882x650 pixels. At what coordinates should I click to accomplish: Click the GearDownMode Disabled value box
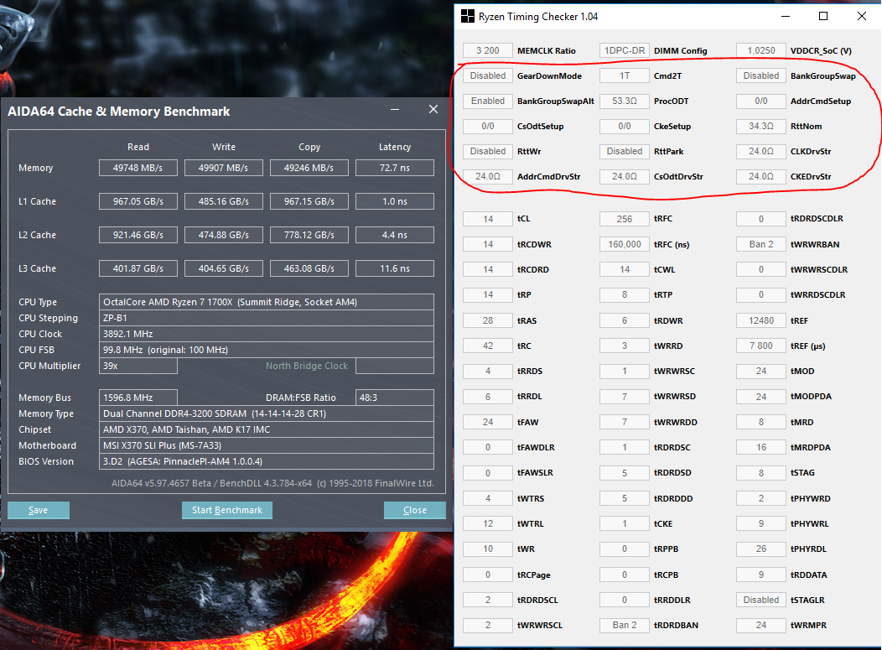tap(488, 76)
